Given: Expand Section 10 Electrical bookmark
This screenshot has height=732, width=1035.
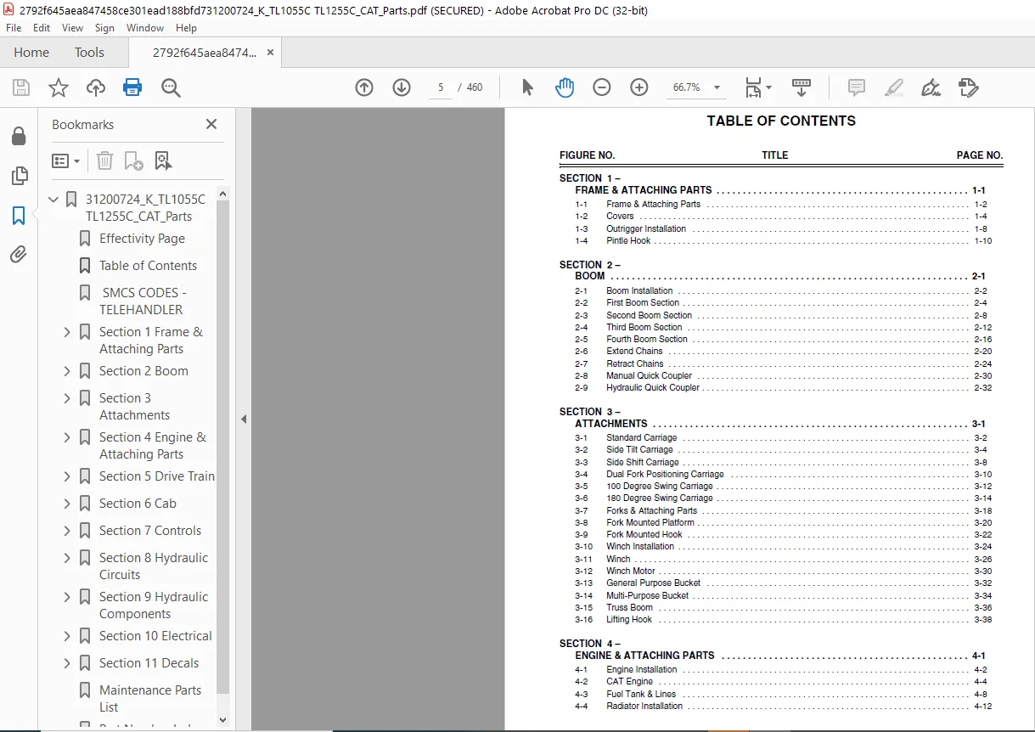Looking at the screenshot, I should [67, 636].
